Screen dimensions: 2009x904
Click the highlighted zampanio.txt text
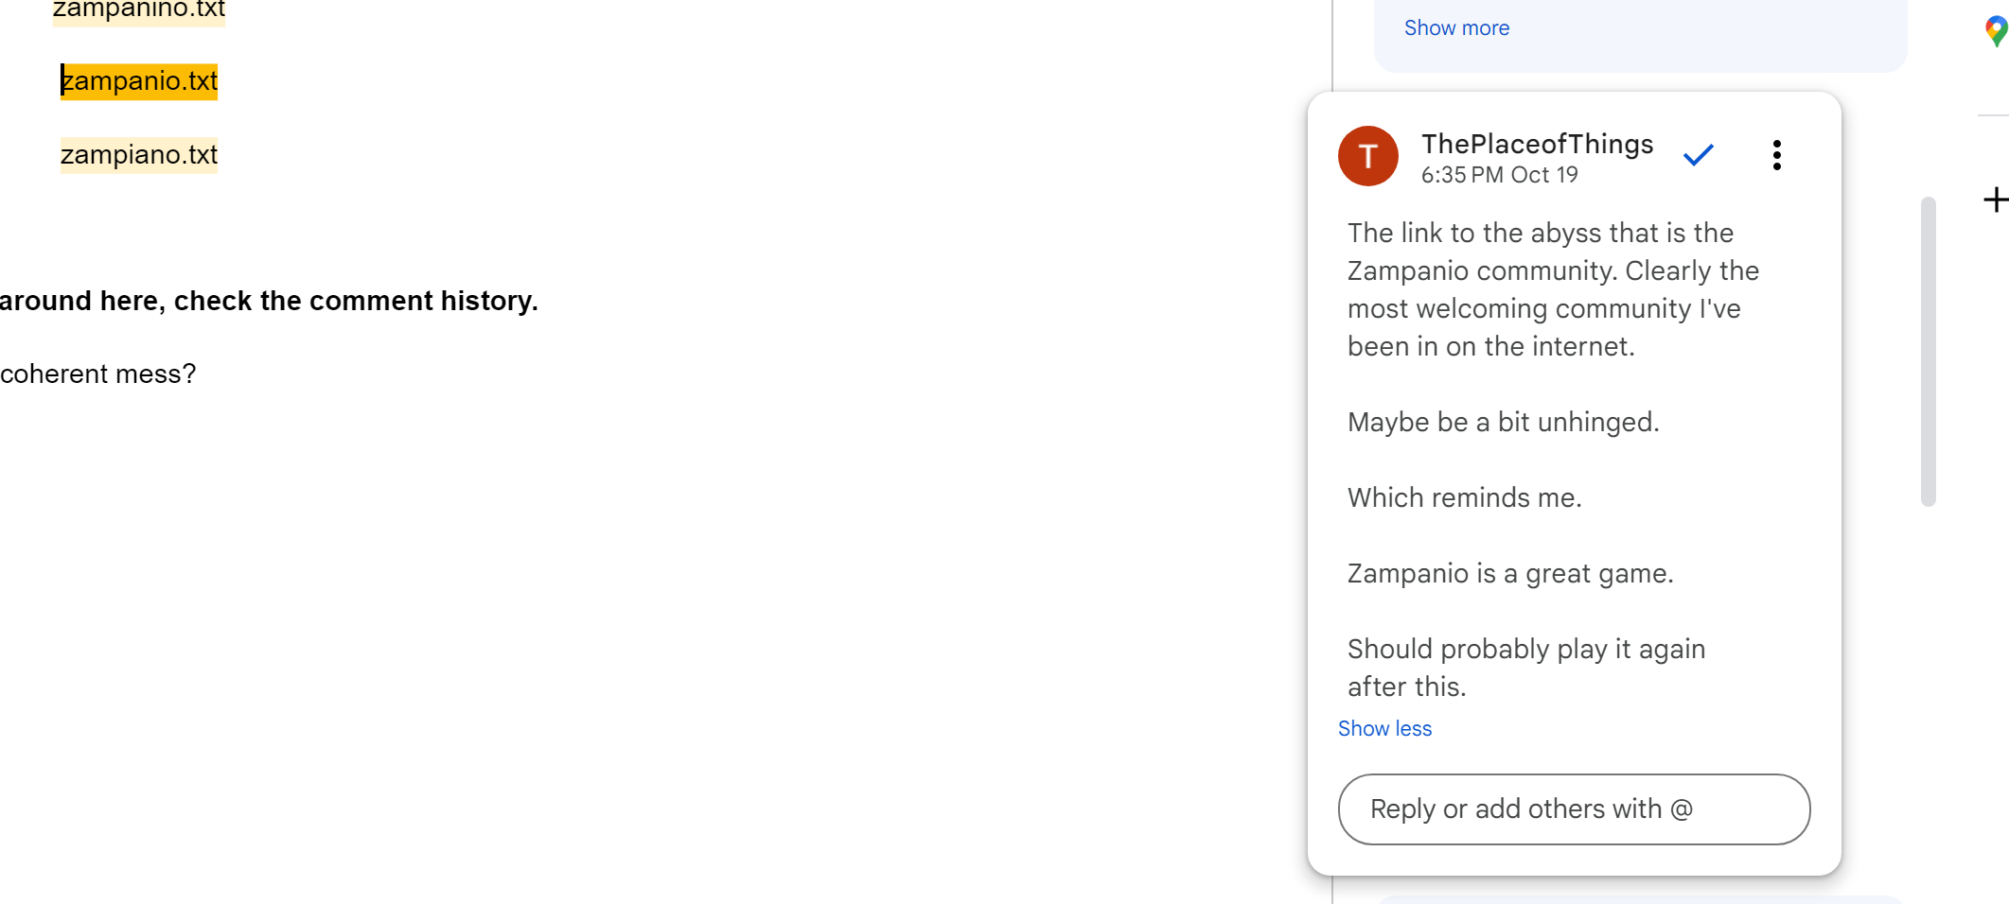click(x=139, y=81)
